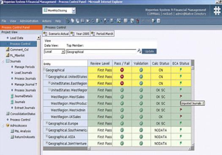Click green ECA flag for Geographical.Europe

coord(181,123)
